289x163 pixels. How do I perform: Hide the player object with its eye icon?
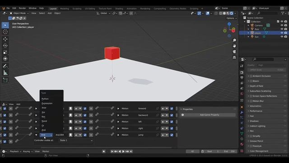click(282, 33)
